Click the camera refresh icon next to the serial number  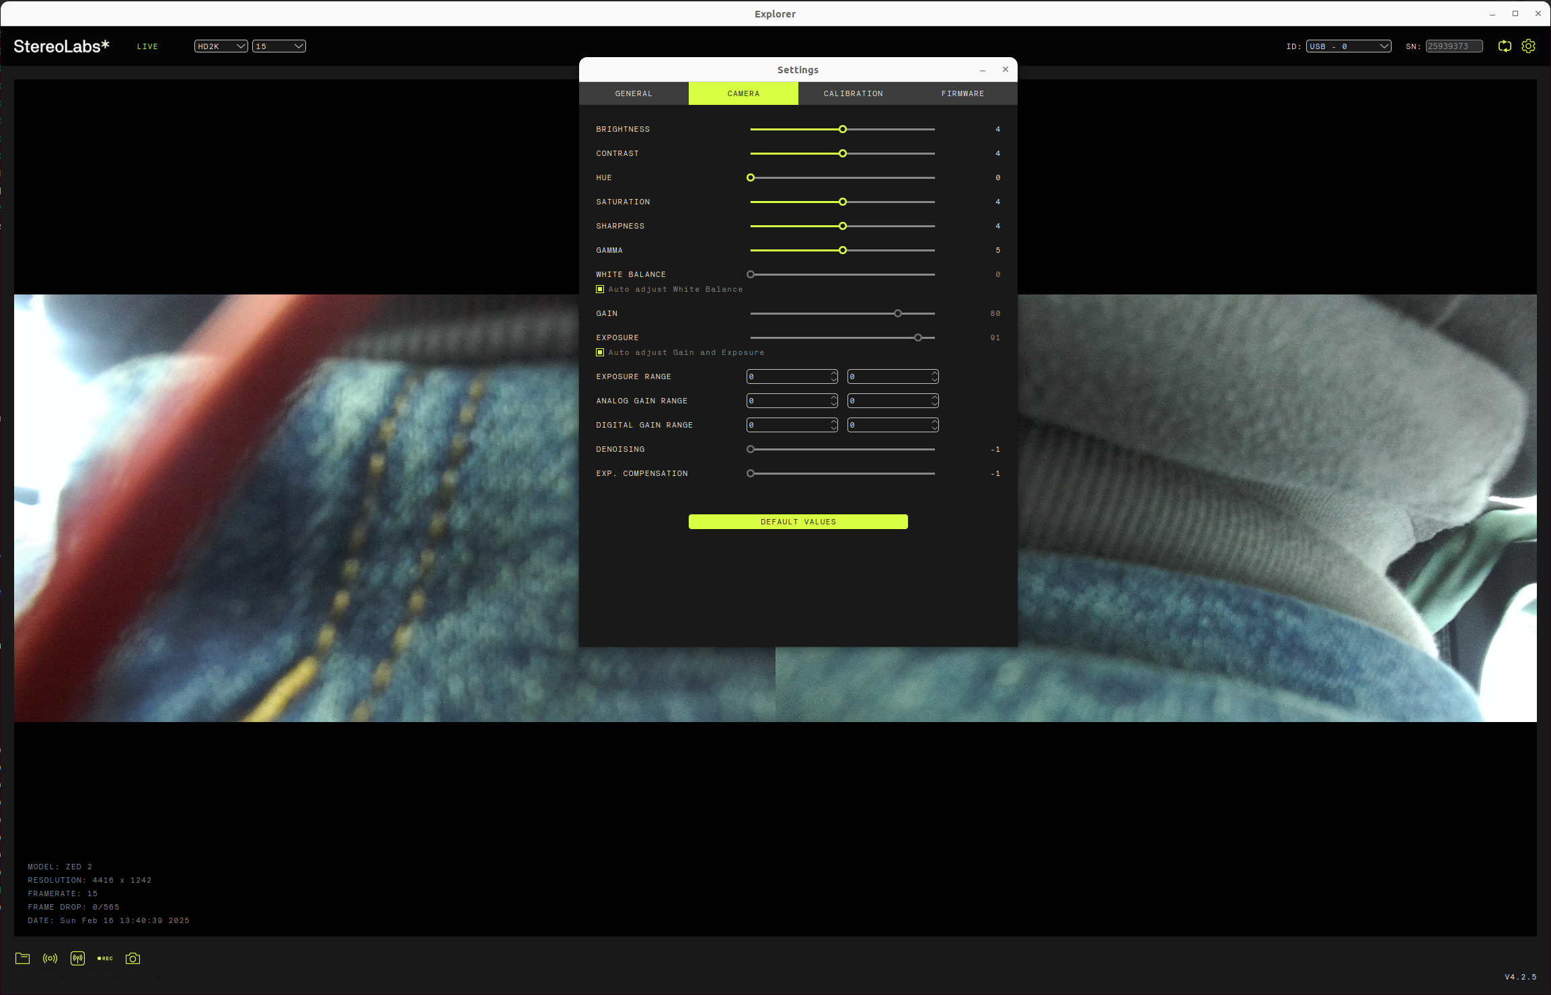[x=1505, y=46]
